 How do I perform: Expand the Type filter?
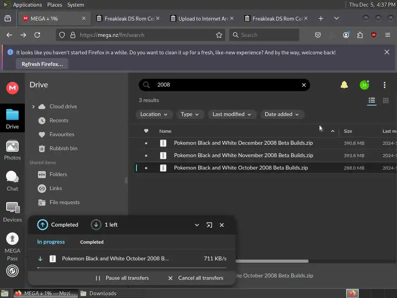[190, 114]
